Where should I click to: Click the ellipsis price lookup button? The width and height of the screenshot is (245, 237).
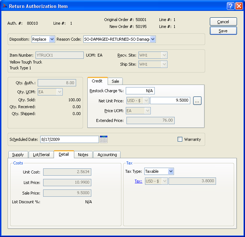click(x=197, y=101)
